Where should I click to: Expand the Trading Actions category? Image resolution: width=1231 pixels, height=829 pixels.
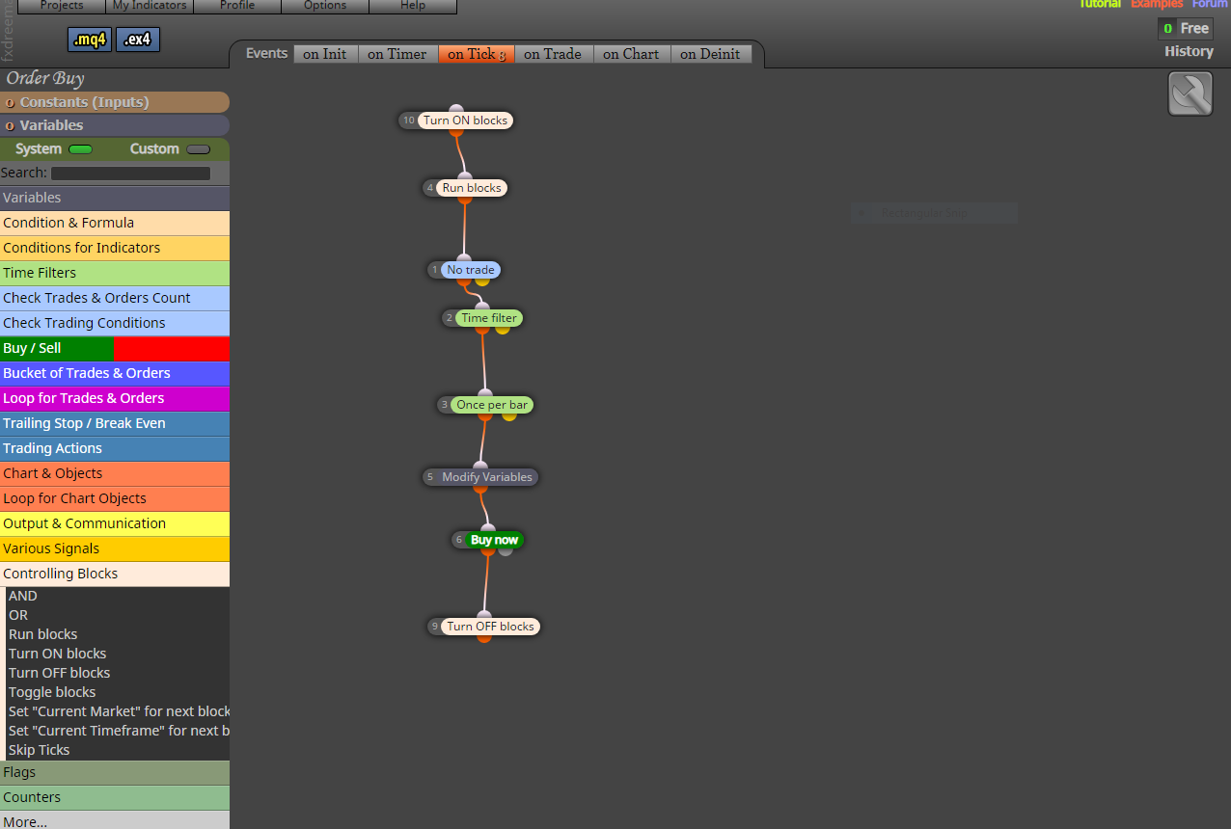pyautogui.click(x=115, y=448)
